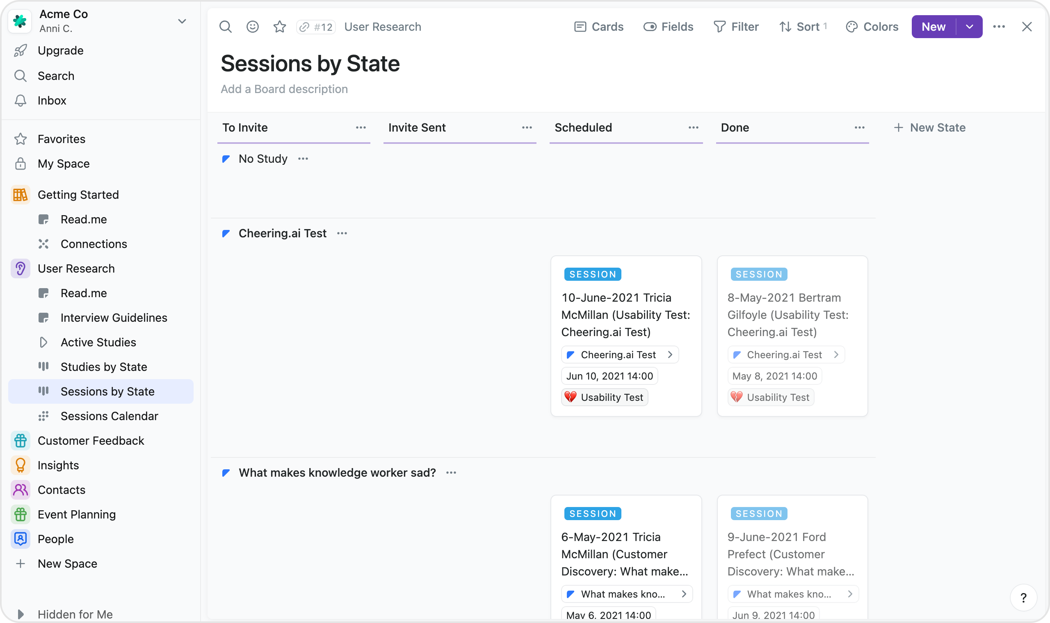This screenshot has width=1050, height=623.
Task: Open Done column options menu
Action: click(859, 127)
